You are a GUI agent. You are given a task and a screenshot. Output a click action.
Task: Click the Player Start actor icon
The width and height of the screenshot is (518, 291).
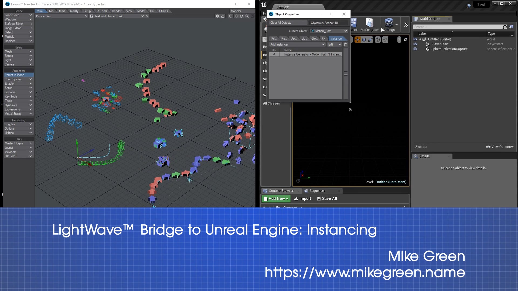[428, 44]
